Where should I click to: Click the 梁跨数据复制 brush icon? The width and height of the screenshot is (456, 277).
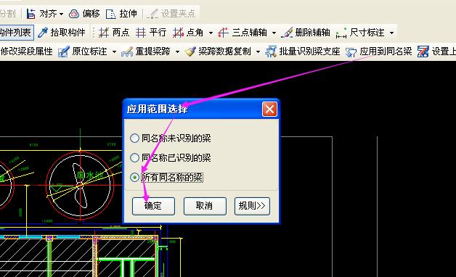click(x=190, y=51)
